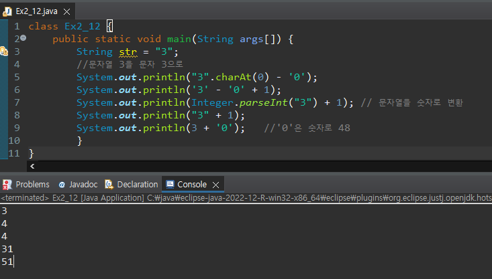This screenshot has height=279, width=492.
Task: Click console output 31
Action: (x=7, y=249)
